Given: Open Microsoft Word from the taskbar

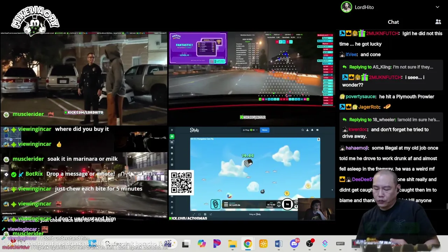Looking at the screenshot, I should pos(279,244).
